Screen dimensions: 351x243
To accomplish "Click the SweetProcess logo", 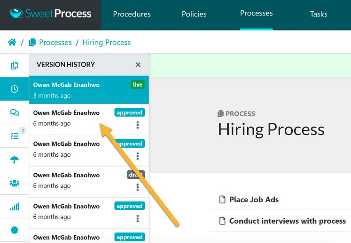I will coord(50,14).
